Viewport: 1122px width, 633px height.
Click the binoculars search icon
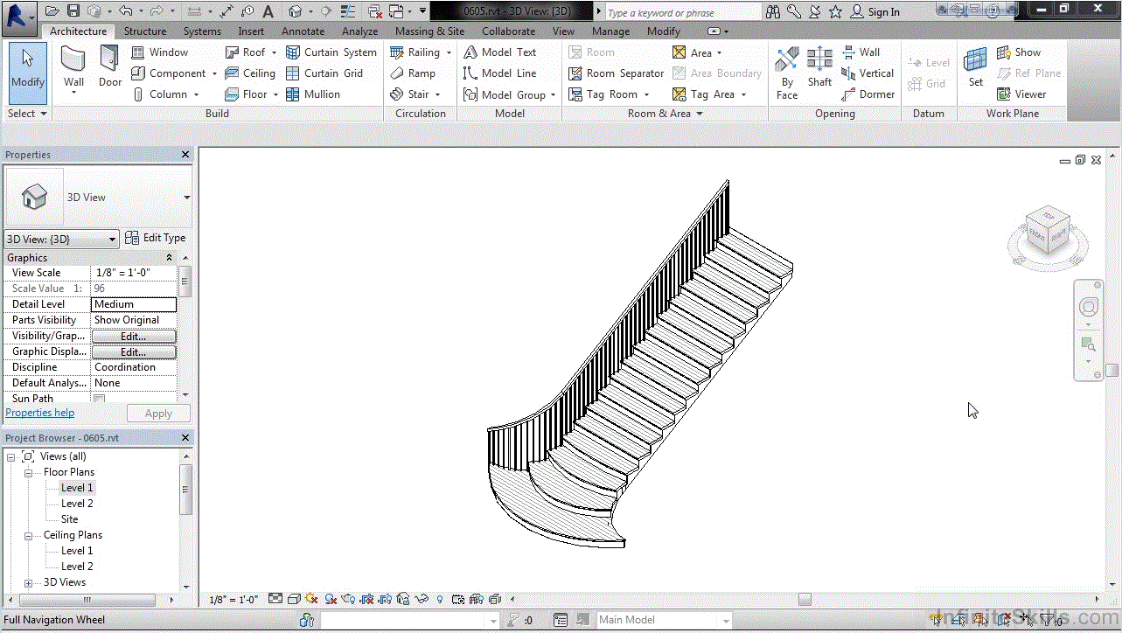coord(773,11)
